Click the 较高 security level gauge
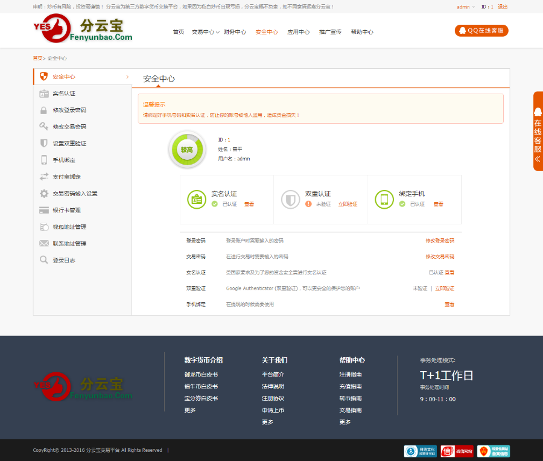543x461 pixels. click(187, 150)
